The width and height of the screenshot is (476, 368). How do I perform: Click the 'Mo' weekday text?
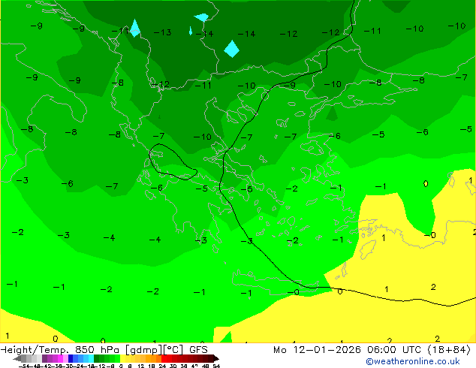pyautogui.click(x=280, y=350)
